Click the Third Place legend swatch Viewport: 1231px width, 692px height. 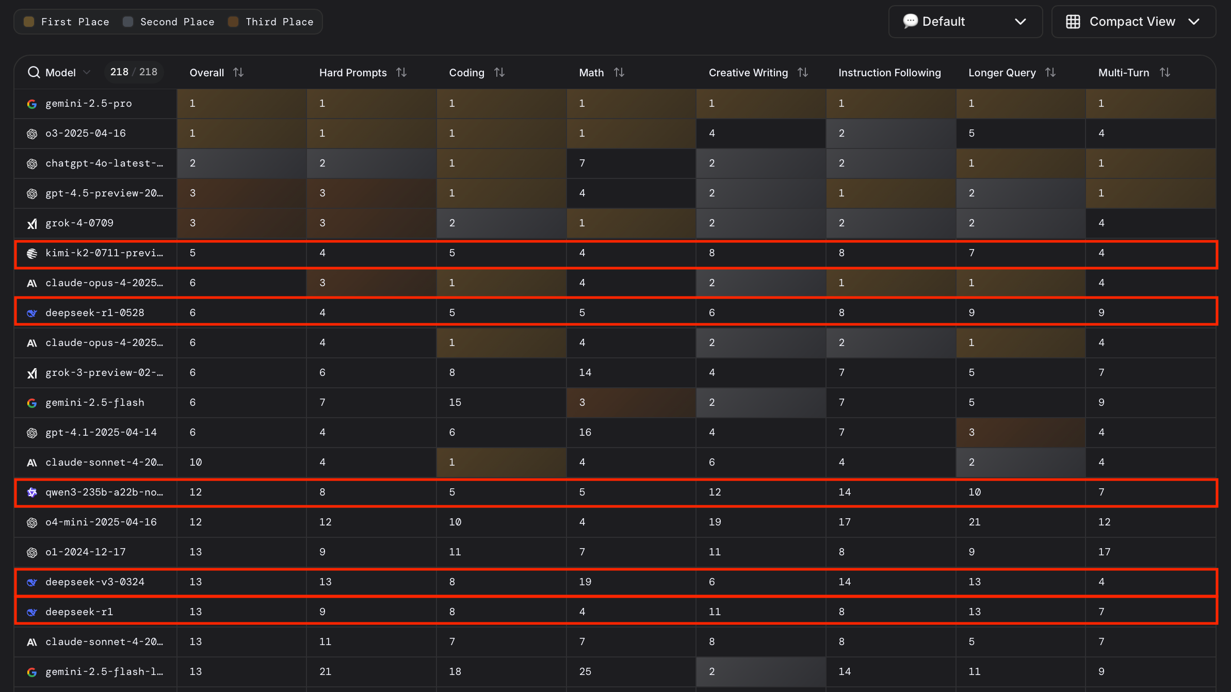tap(233, 22)
